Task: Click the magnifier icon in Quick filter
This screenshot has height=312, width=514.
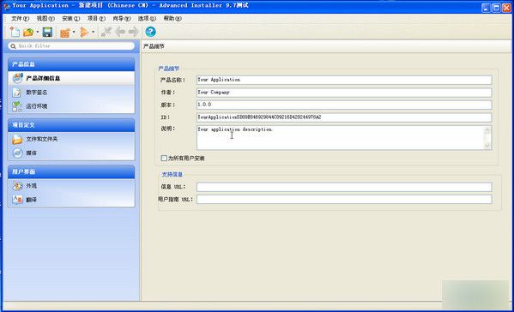Action: (x=13, y=46)
